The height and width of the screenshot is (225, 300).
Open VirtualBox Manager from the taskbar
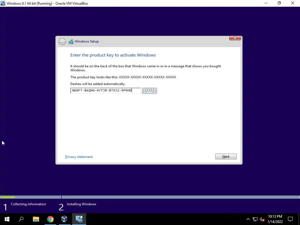point(64,219)
